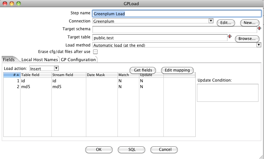
Task: Click the variable icon beside Target schema
Action: click(259, 28)
